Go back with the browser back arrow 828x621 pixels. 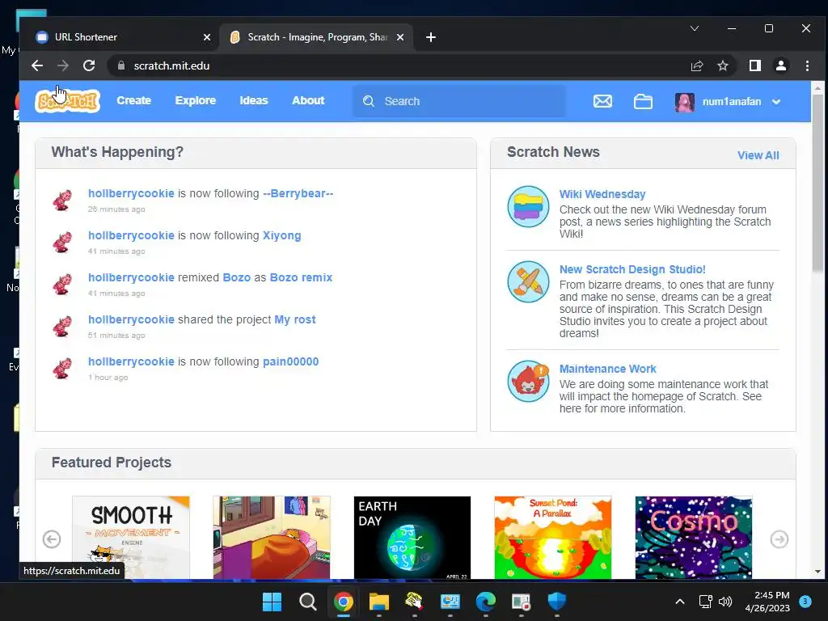pos(37,65)
